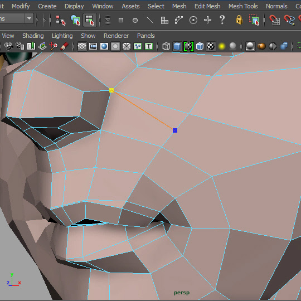
Task: Select the camera icon in panel toolbar
Action: tap(8, 46)
